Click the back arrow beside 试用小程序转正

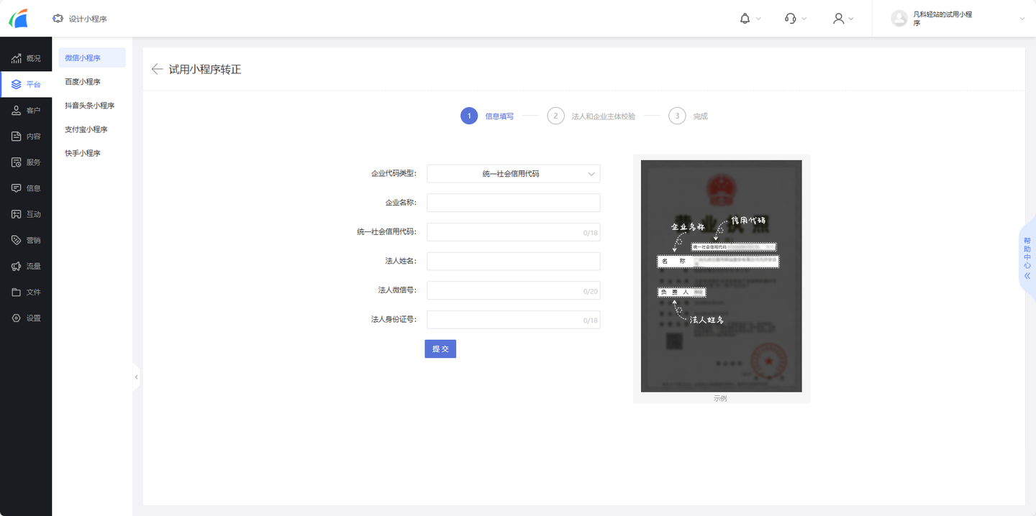pos(157,69)
